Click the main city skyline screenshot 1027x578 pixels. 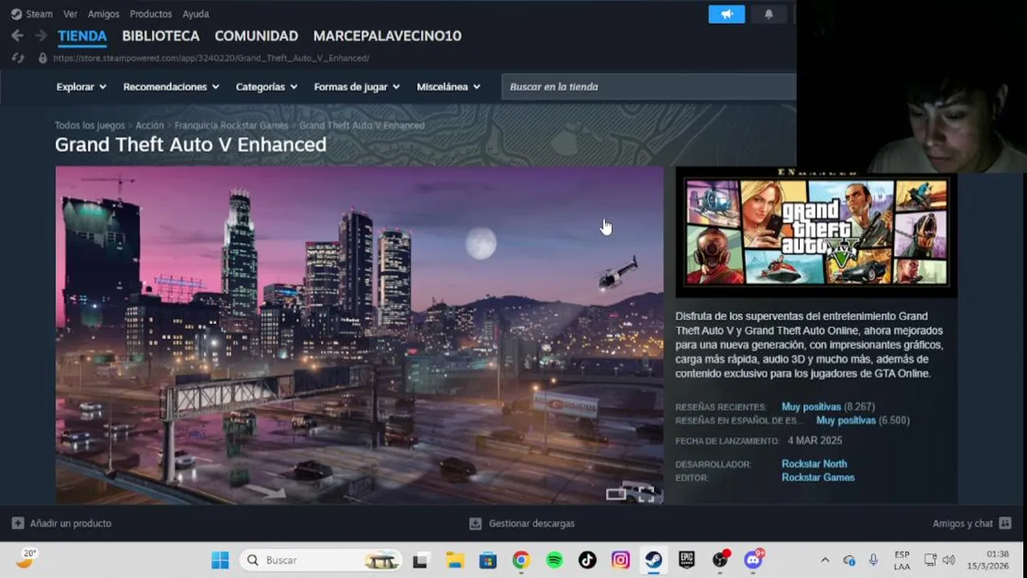point(359,335)
